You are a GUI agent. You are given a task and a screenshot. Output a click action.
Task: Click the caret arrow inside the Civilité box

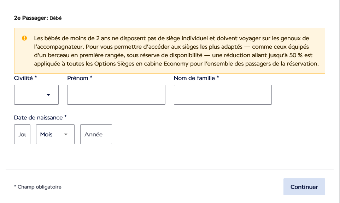(48, 95)
